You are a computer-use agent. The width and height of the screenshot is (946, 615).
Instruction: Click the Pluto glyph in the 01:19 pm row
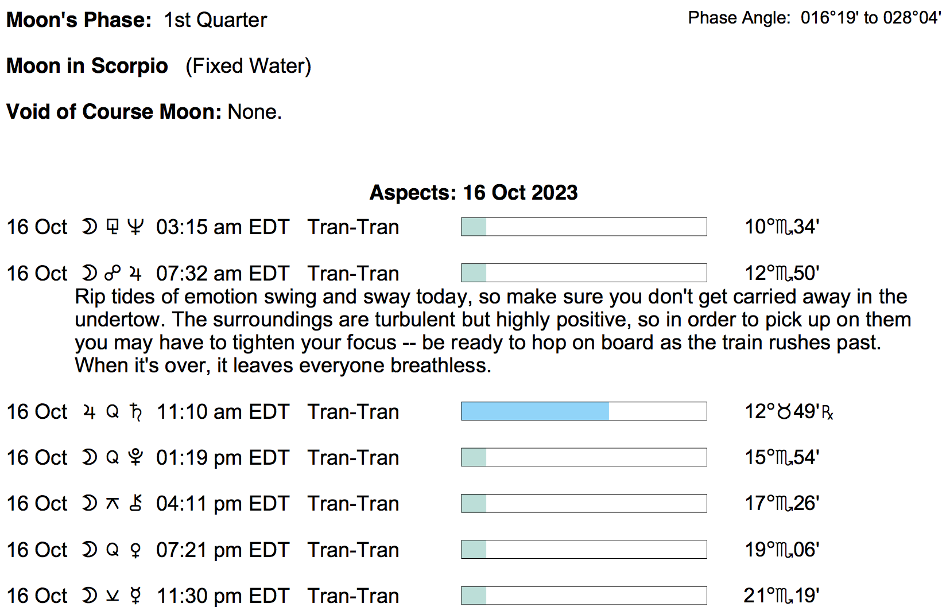135,457
